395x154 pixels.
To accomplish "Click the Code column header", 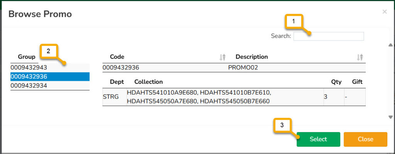I will click(117, 57).
